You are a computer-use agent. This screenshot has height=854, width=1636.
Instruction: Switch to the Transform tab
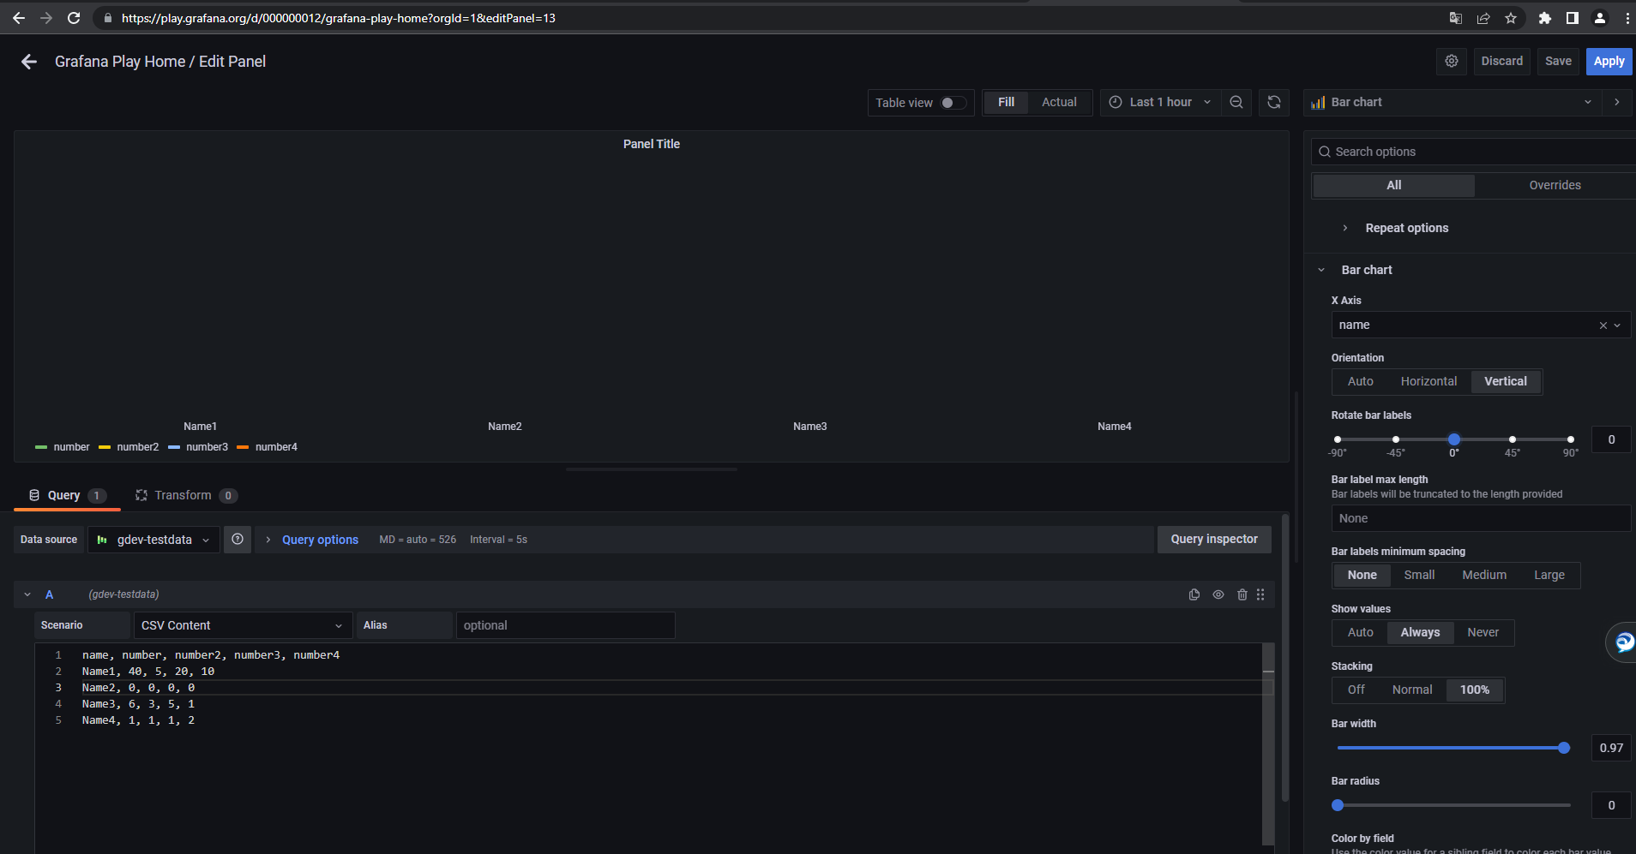[x=186, y=496]
